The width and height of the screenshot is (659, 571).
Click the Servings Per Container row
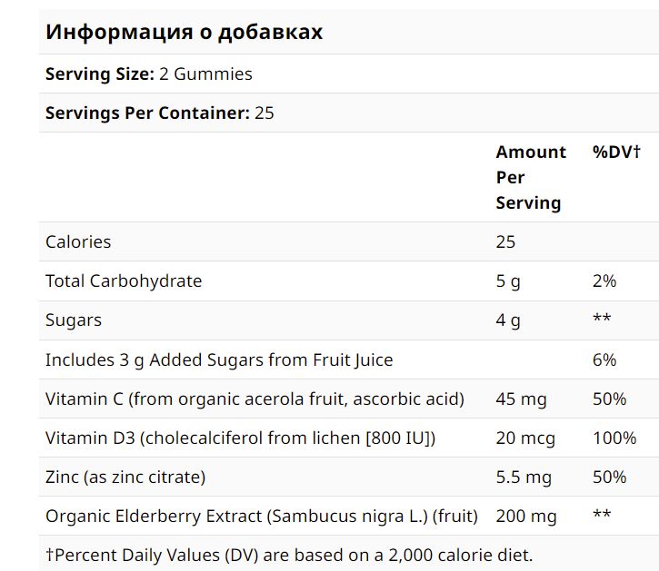coord(160,113)
